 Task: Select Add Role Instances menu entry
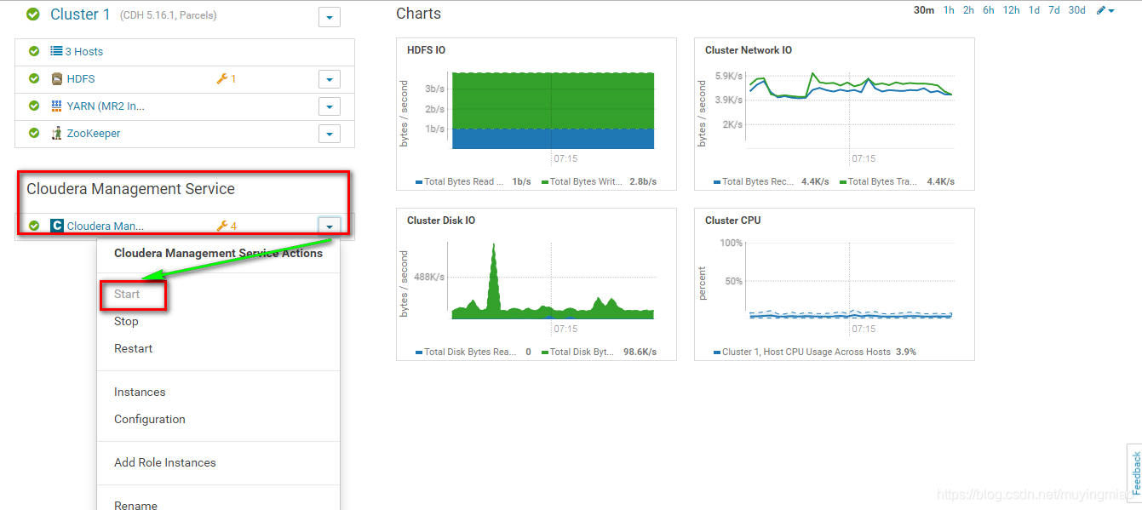[165, 462]
